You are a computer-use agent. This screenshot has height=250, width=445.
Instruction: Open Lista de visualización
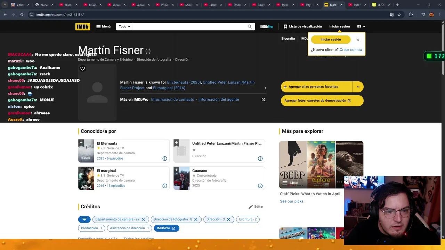click(303, 27)
